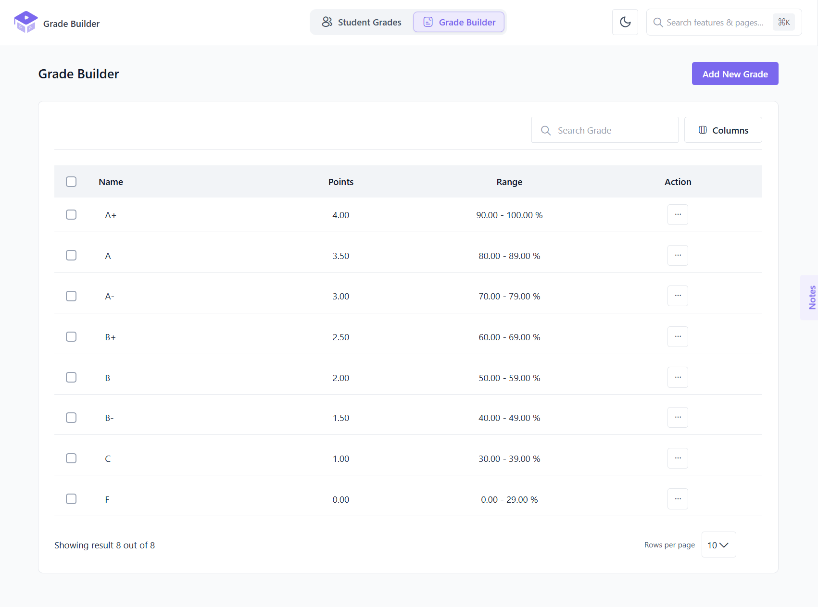Focus the Search features & pages field
The height and width of the screenshot is (607, 818).
tap(724, 22)
